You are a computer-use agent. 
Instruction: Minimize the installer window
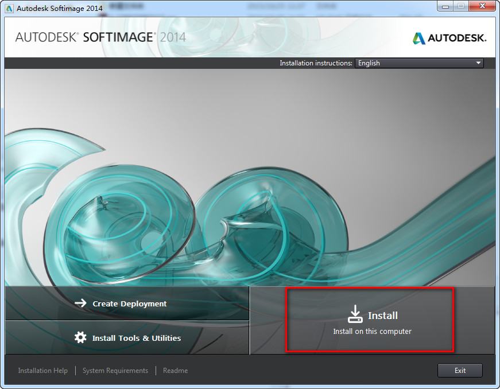pos(445,6)
